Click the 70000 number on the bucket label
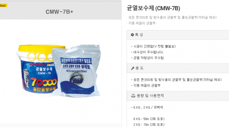 click(x=43, y=83)
